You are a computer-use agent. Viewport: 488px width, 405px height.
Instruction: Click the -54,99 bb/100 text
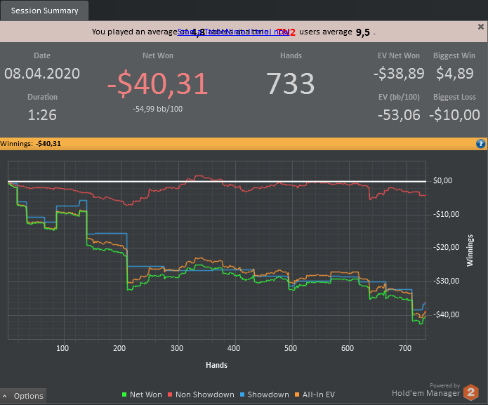coord(158,109)
